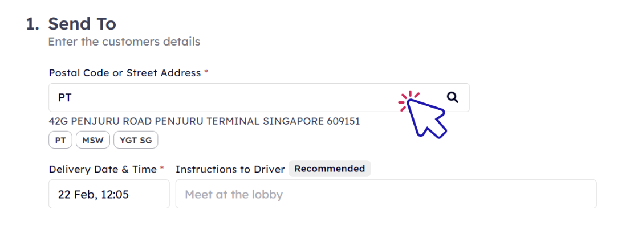
Task: Click the step number 1 beside Send To
Action: [x=32, y=24]
